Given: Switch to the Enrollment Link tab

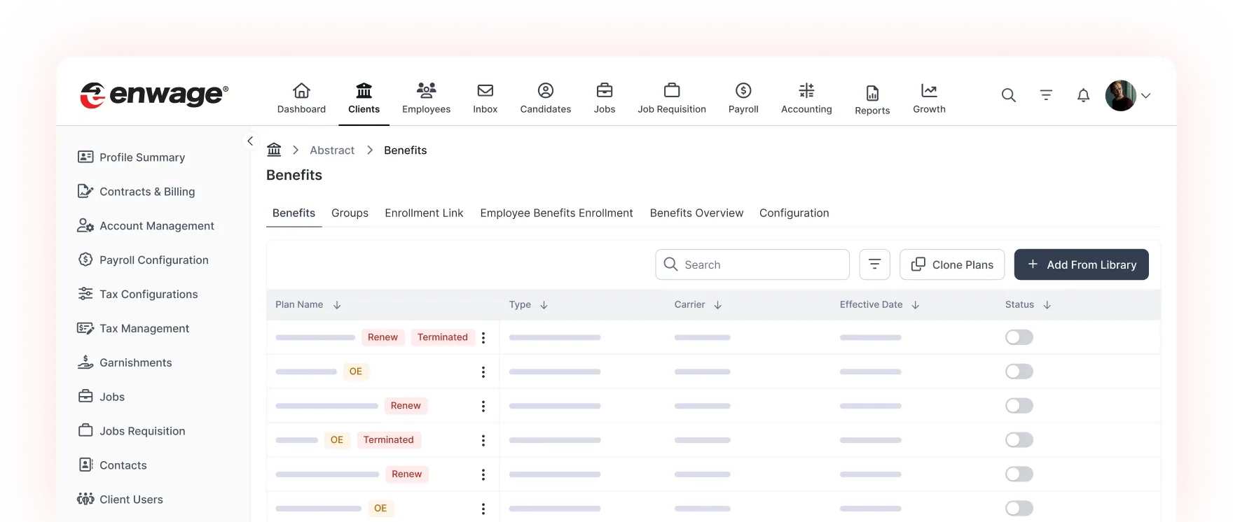Looking at the screenshot, I should point(424,213).
